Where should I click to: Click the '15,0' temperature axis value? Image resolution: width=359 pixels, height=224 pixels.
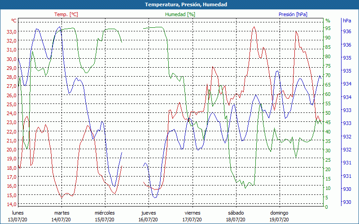(x=11, y=195)
